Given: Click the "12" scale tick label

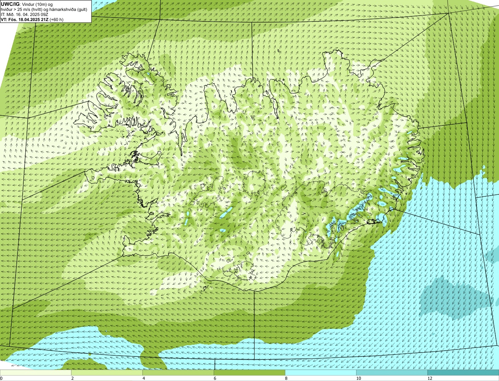Looking at the screenshot, I should [x=430, y=378].
